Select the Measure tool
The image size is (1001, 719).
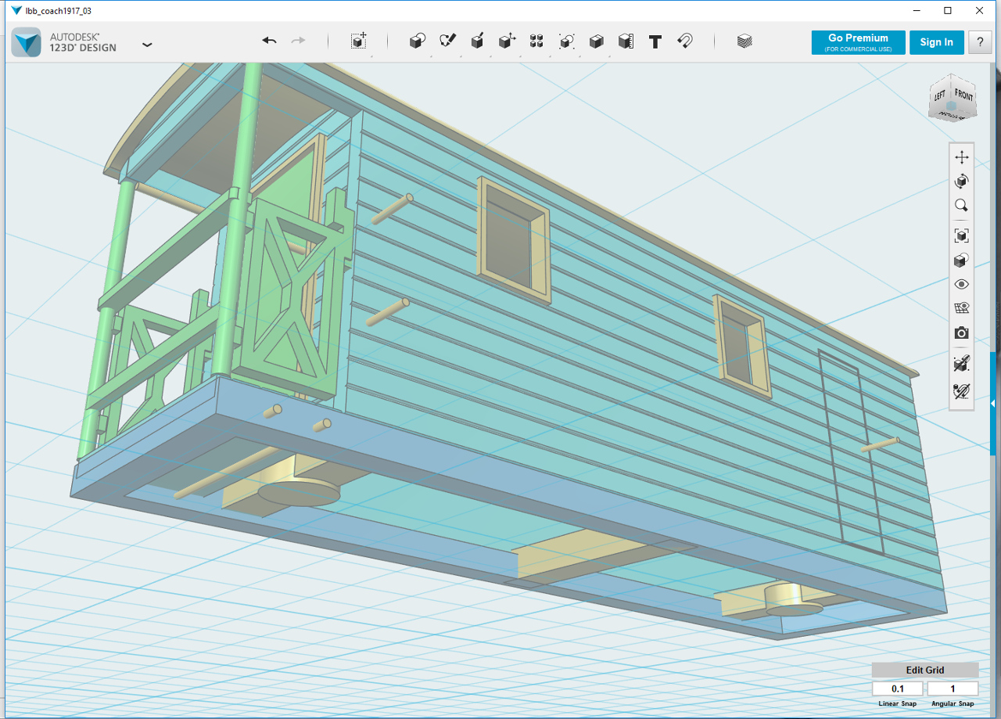coord(626,41)
